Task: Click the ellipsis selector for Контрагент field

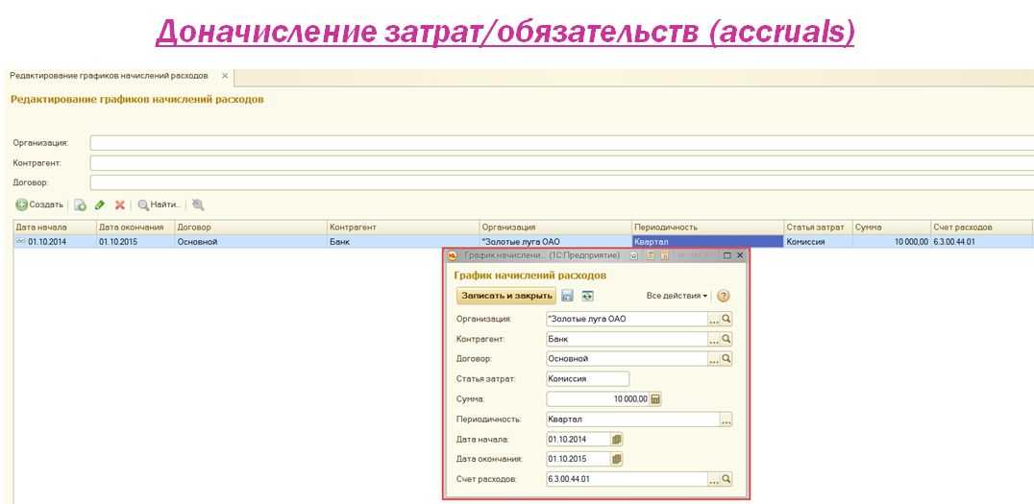Action: click(714, 339)
